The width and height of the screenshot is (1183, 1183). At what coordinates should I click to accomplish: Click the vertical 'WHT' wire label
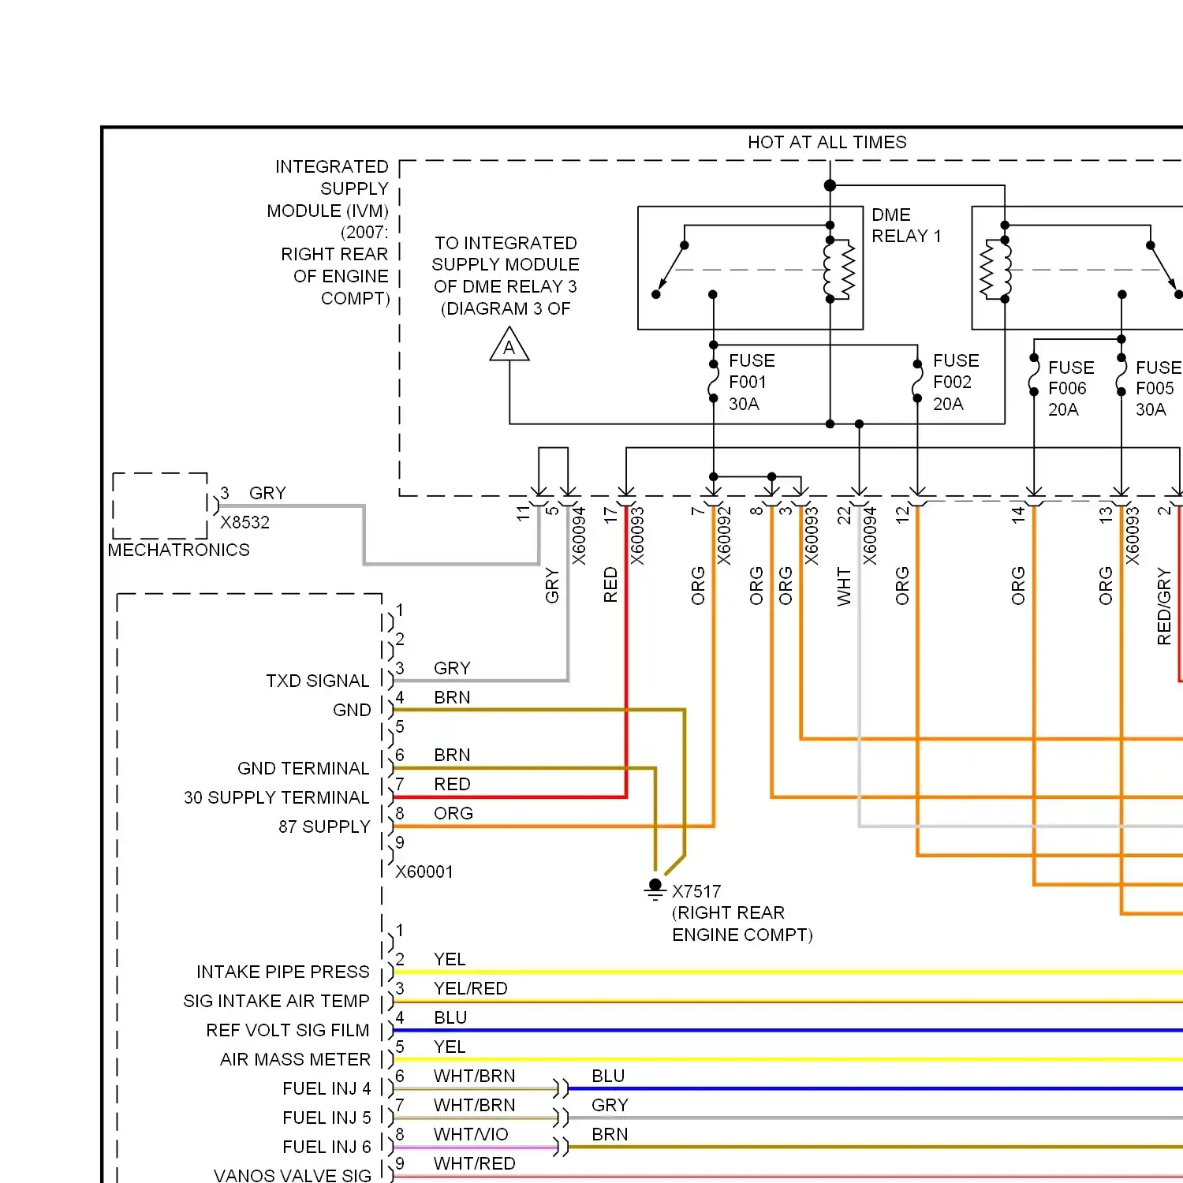[x=844, y=586]
